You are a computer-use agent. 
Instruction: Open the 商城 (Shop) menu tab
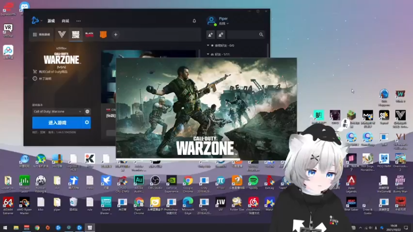[x=66, y=21]
